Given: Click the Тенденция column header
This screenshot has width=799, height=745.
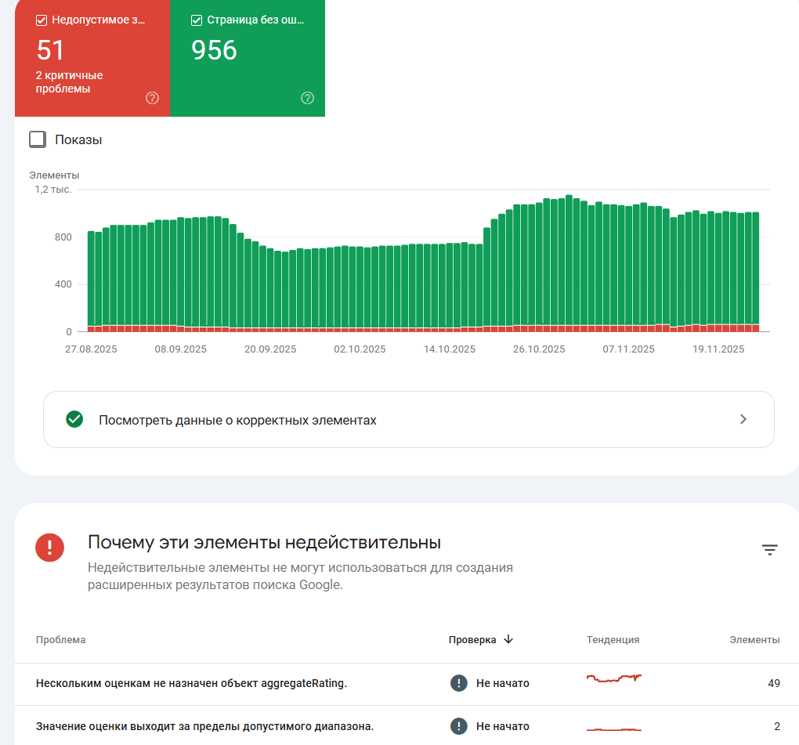Looking at the screenshot, I should tap(613, 639).
